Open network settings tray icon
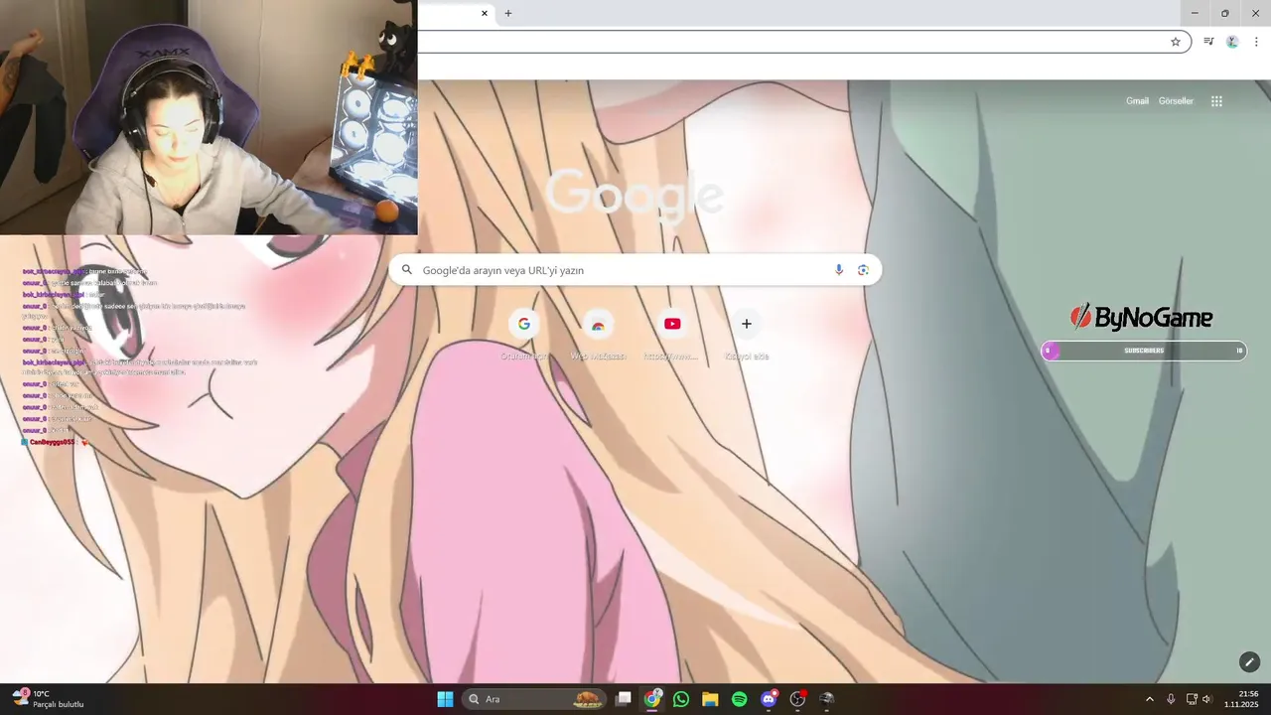This screenshot has height=715, width=1271. coord(1193,699)
